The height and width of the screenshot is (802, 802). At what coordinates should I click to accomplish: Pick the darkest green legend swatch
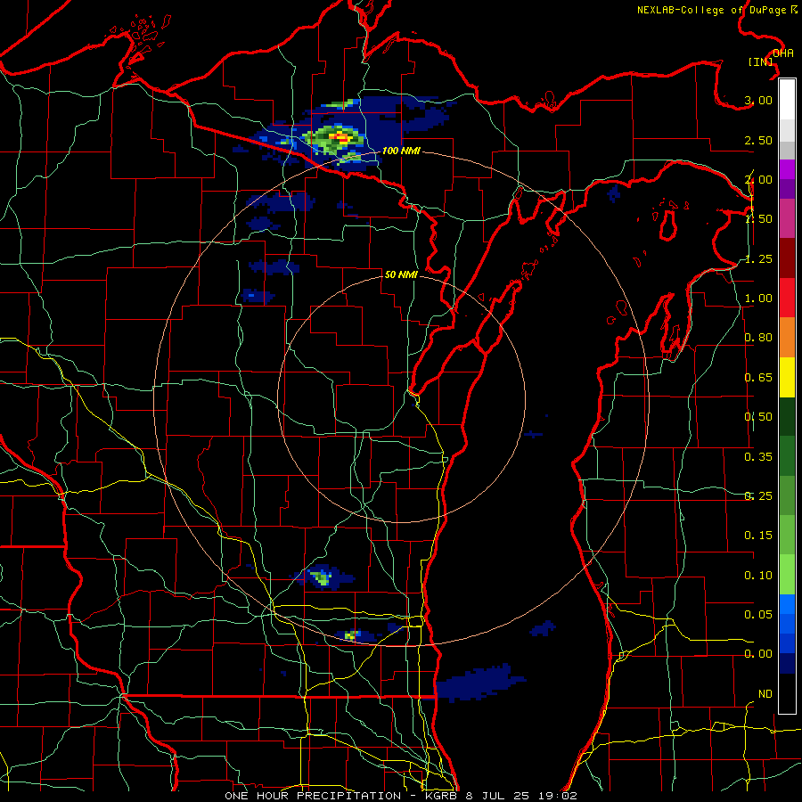[x=787, y=416]
